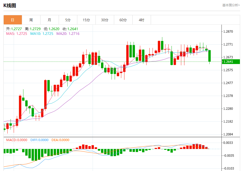Switch to the 周 weekly tab
Screen dimensions: 242x171
click(x=31, y=20)
